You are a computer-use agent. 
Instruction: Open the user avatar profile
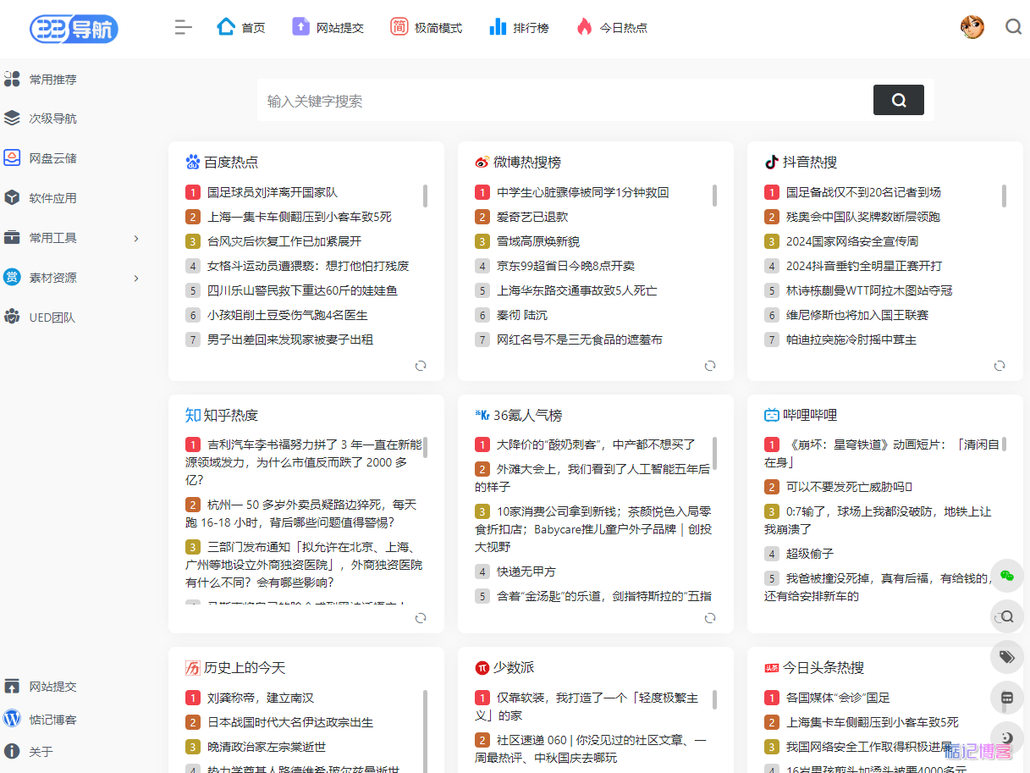pos(972,27)
